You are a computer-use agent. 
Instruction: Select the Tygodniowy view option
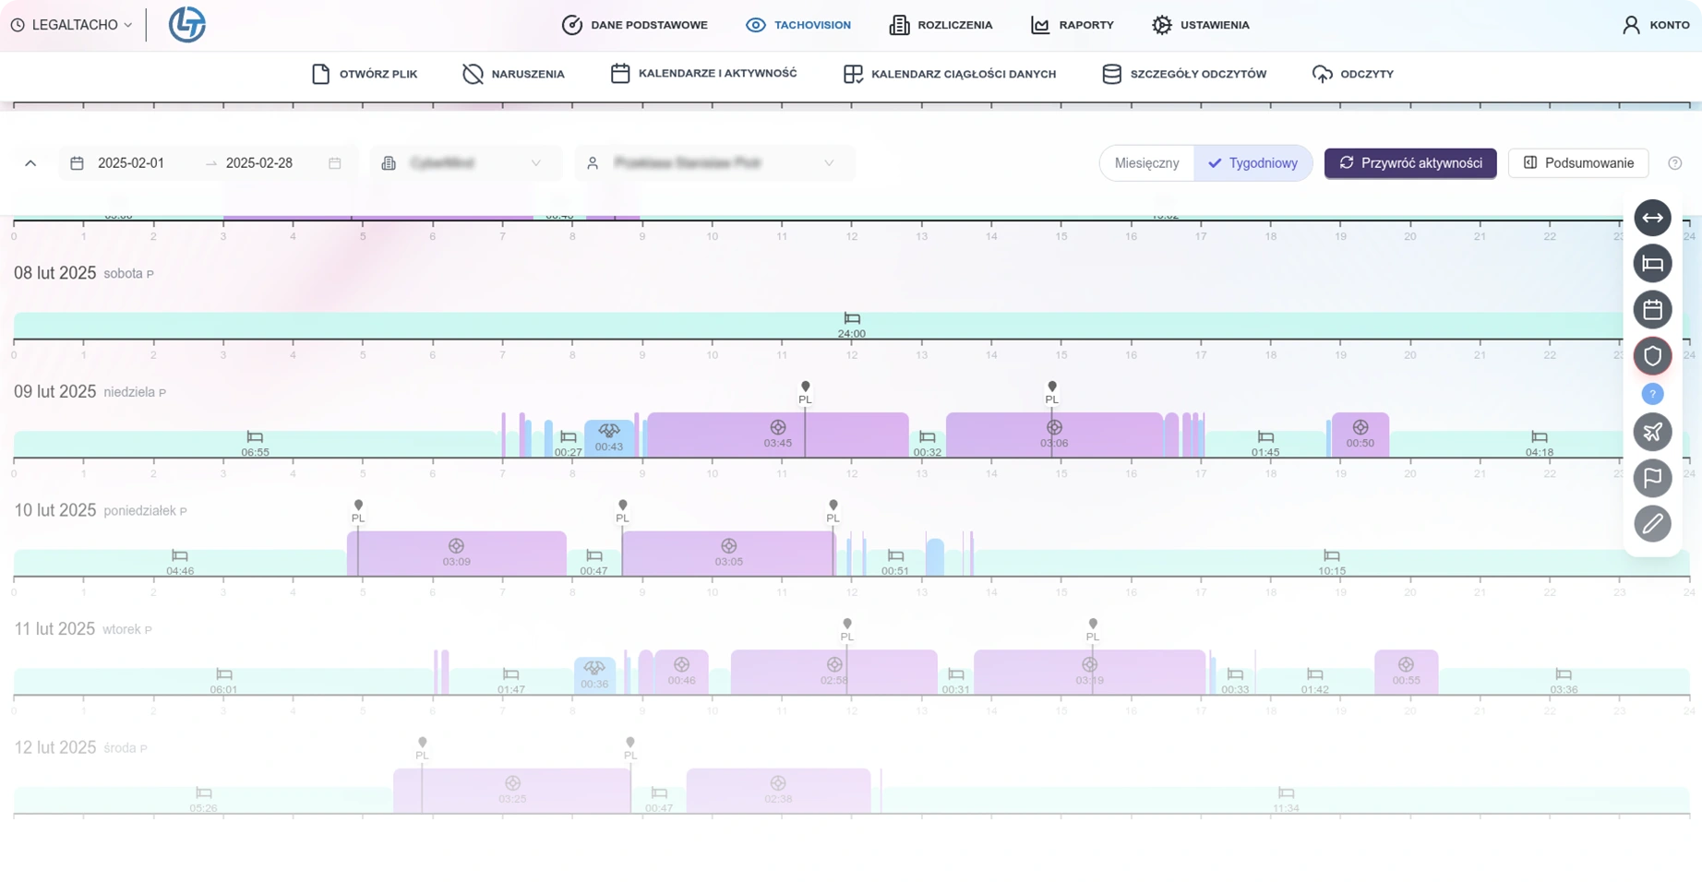point(1253,163)
